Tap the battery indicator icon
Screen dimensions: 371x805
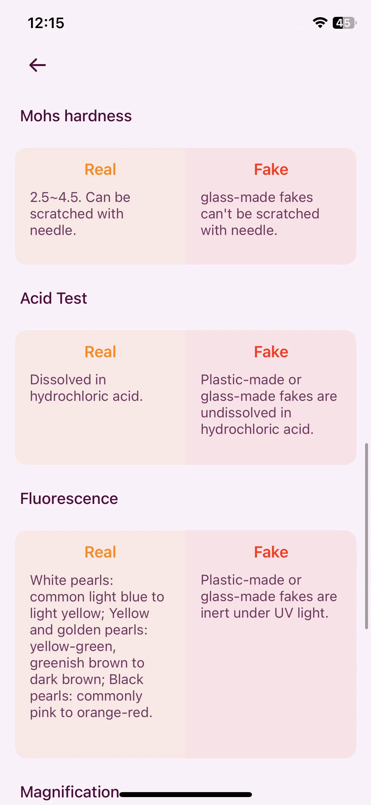(345, 23)
